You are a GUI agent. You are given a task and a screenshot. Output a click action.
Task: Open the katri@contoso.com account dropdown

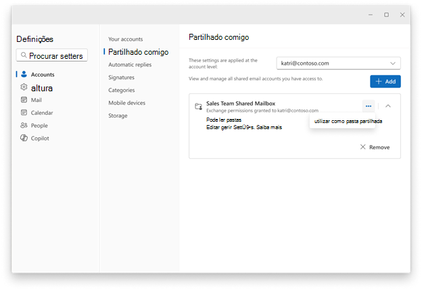[x=338, y=64]
